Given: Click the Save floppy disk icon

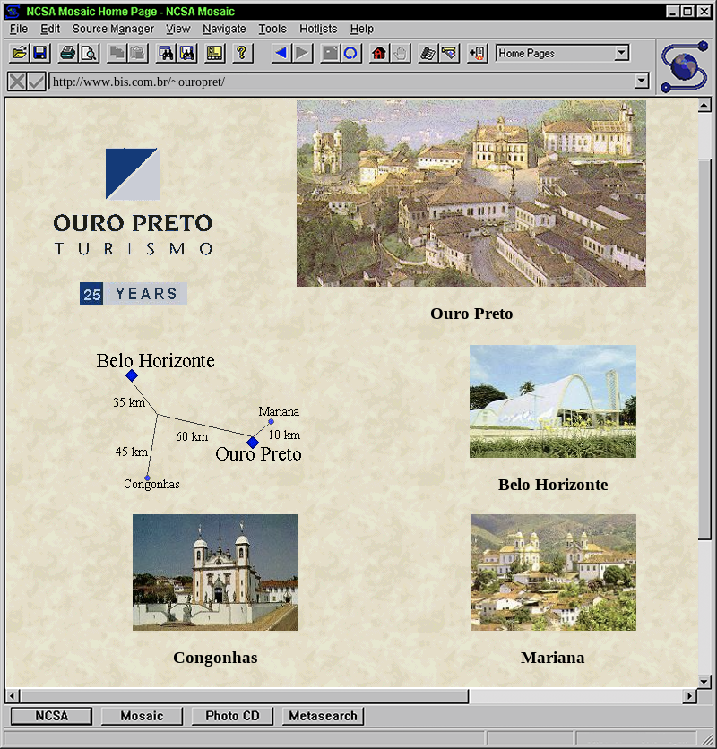Looking at the screenshot, I should [x=40, y=54].
